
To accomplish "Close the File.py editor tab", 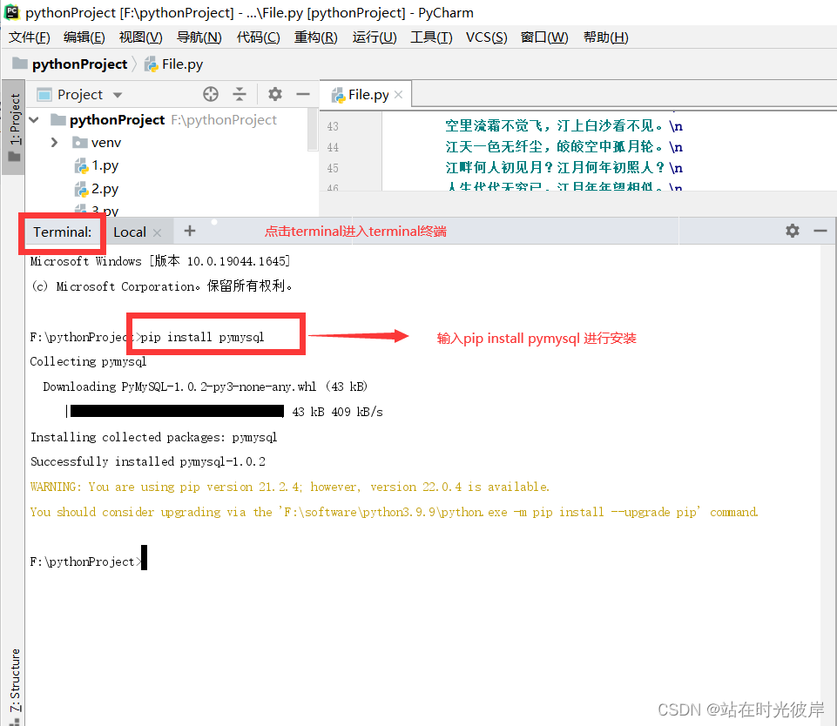I will (398, 95).
